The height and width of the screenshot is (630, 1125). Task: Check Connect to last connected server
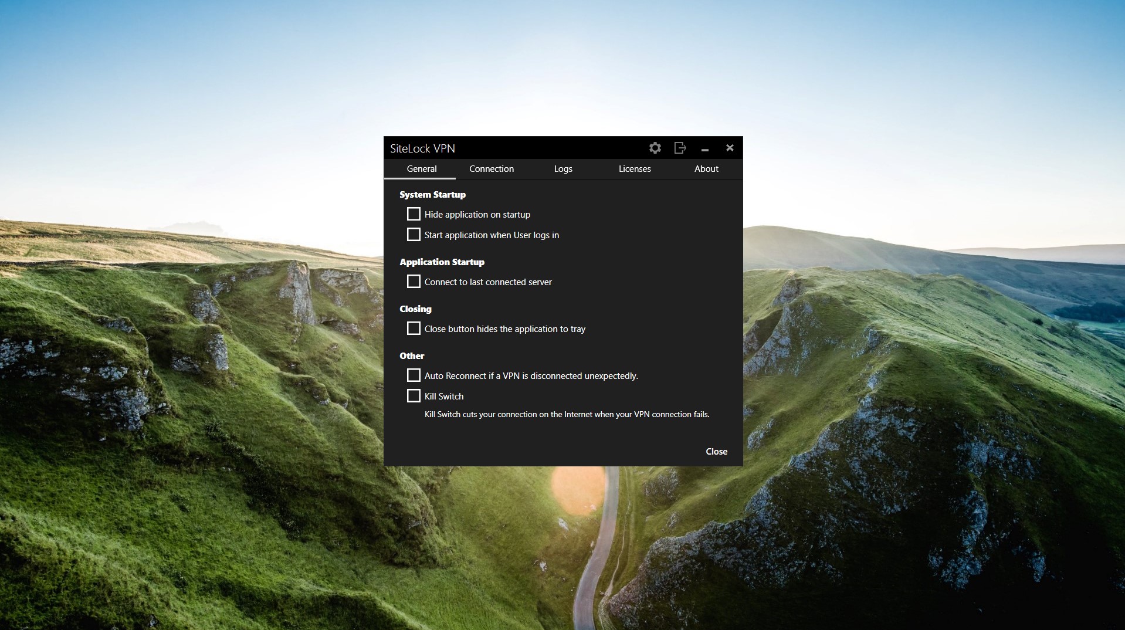tap(414, 282)
